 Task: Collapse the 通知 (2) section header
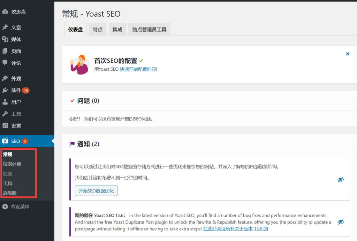tap(210, 144)
